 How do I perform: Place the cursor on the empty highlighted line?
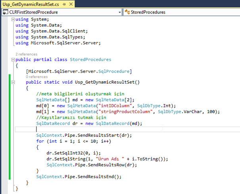coord(127,129)
